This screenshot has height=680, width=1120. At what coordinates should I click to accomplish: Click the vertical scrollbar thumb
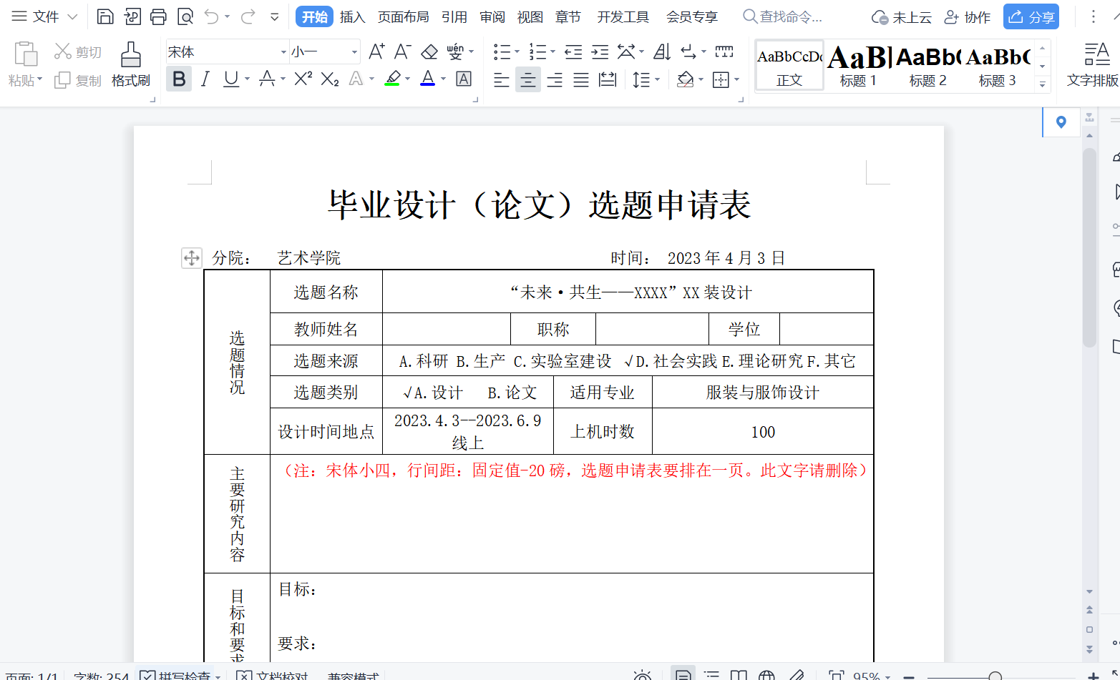coord(1089,247)
